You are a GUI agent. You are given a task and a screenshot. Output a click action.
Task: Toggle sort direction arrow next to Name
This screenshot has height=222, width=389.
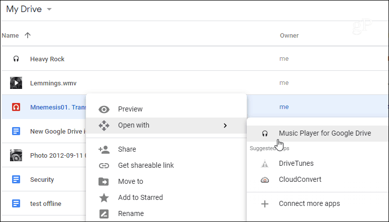pos(28,35)
